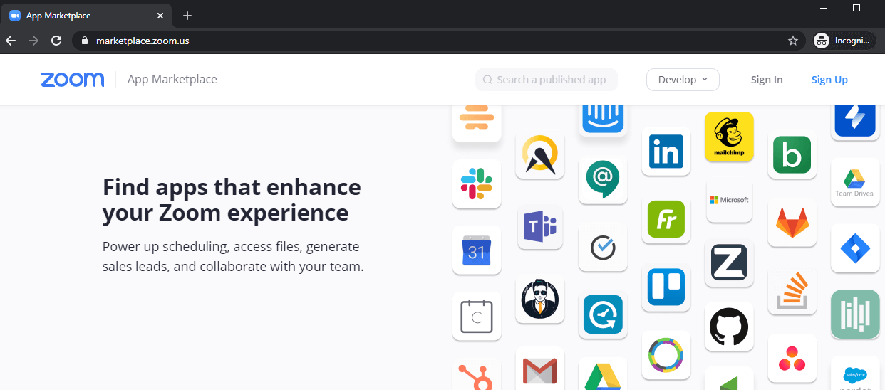The image size is (885, 392).
Task: Click the HubSpot orange icon
Action: click(477, 375)
